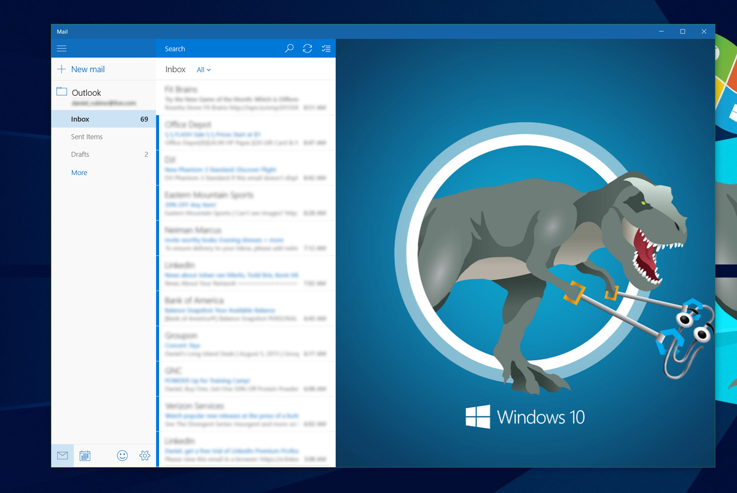737x493 pixels.
Task: Open the smiley feedback icon
Action: 122,456
